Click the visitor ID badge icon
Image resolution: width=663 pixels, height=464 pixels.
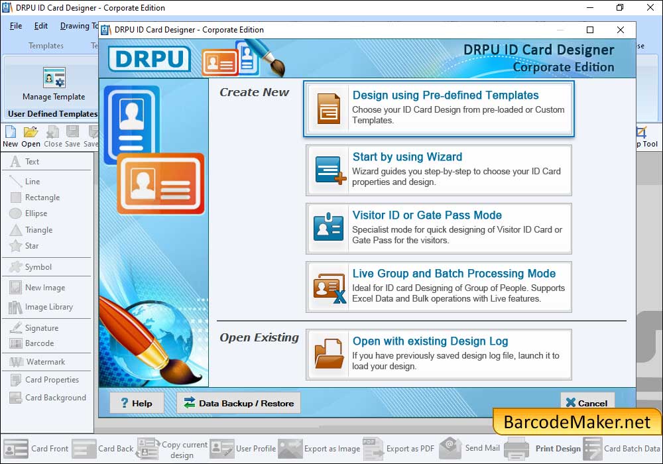329,227
